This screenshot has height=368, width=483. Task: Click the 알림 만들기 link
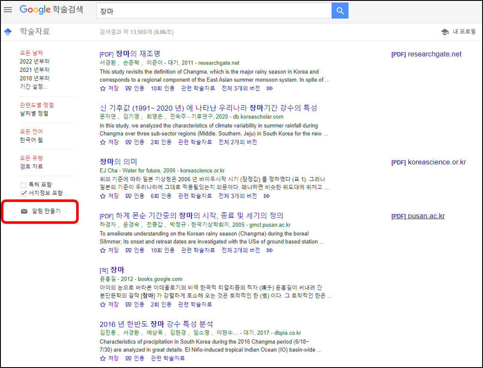[46, 211]
